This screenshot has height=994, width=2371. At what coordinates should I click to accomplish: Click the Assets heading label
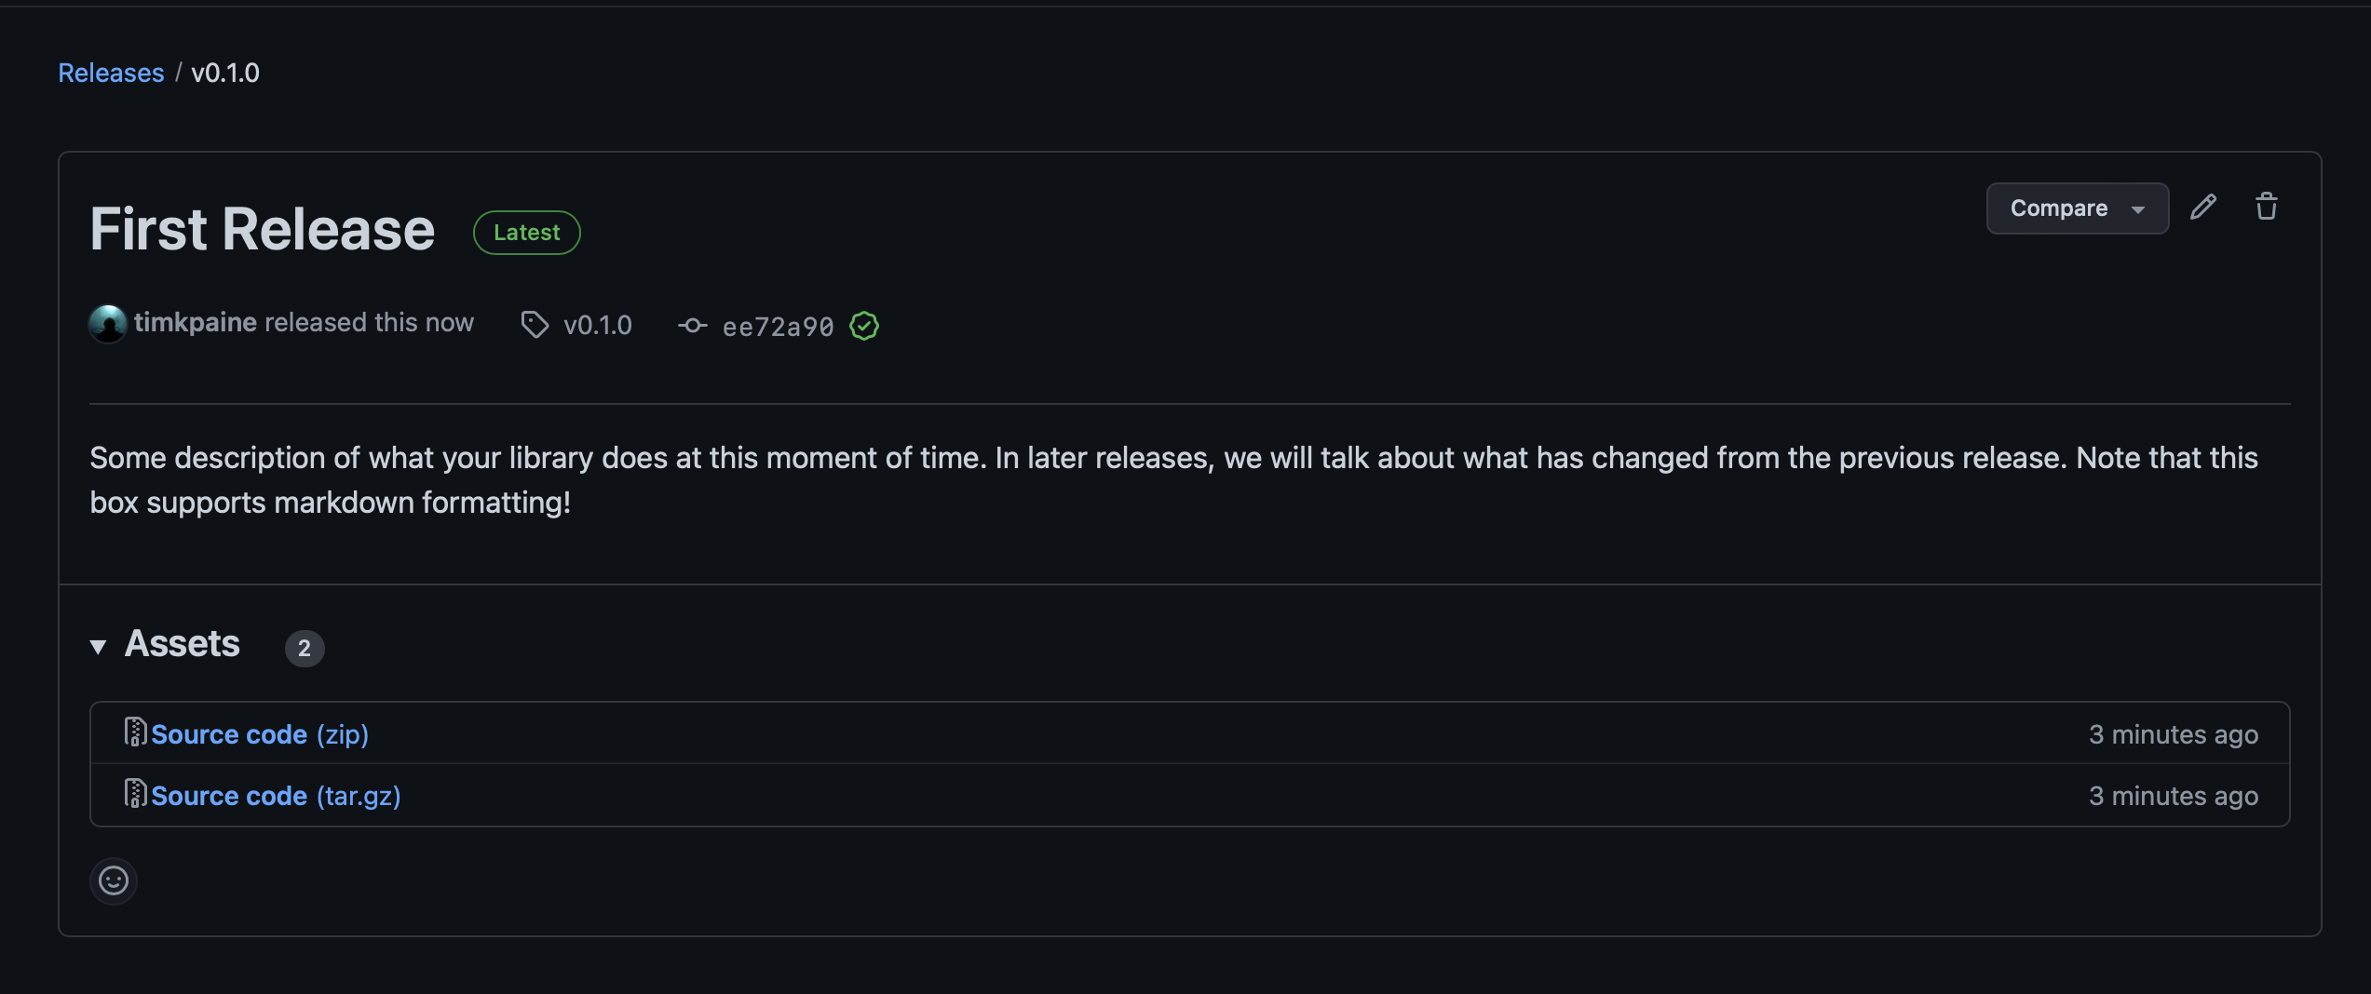pyautogui.click(x=183, y=644)
